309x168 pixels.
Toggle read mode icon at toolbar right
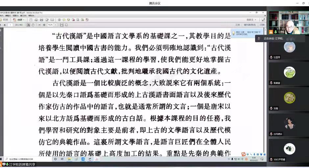[x=263, y=20]
